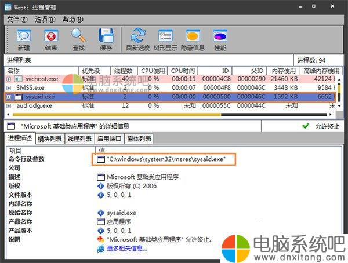Switch to the 模块列表 tab
The height and width of the screenshot is (263, 348).
pos(50,139)
